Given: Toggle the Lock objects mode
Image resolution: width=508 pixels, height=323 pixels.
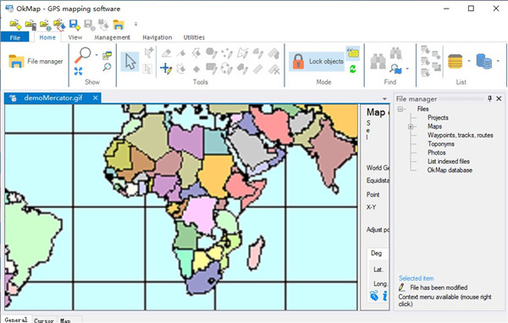Looking at the screenshot, I should (316, 61).
